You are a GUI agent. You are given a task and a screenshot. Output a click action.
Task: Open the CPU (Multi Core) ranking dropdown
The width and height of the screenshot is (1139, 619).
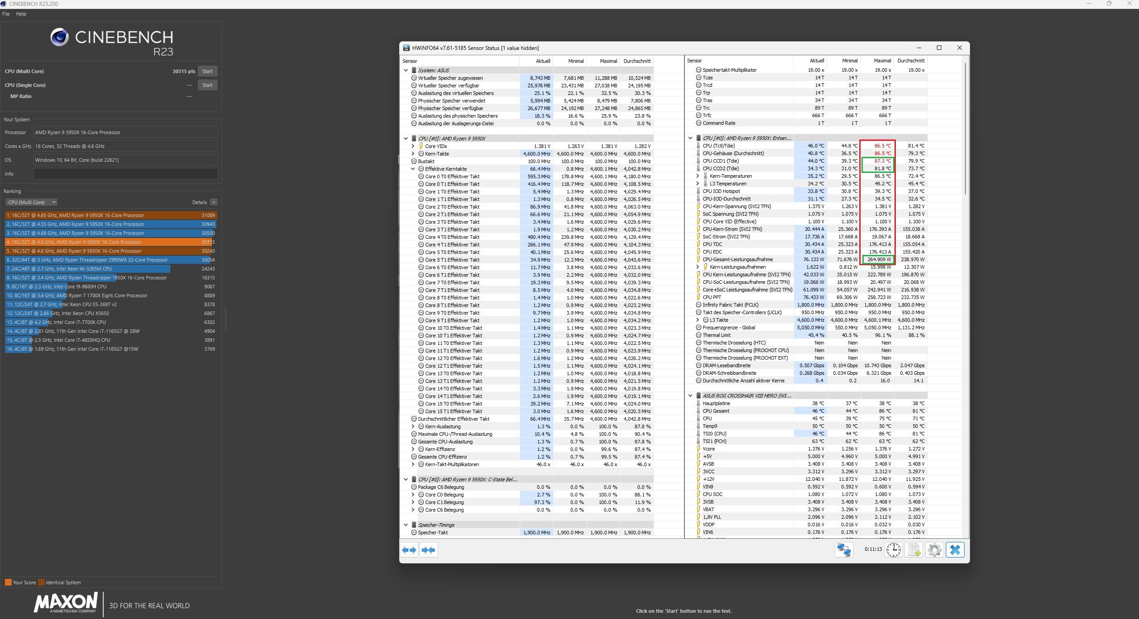(31, 202)
